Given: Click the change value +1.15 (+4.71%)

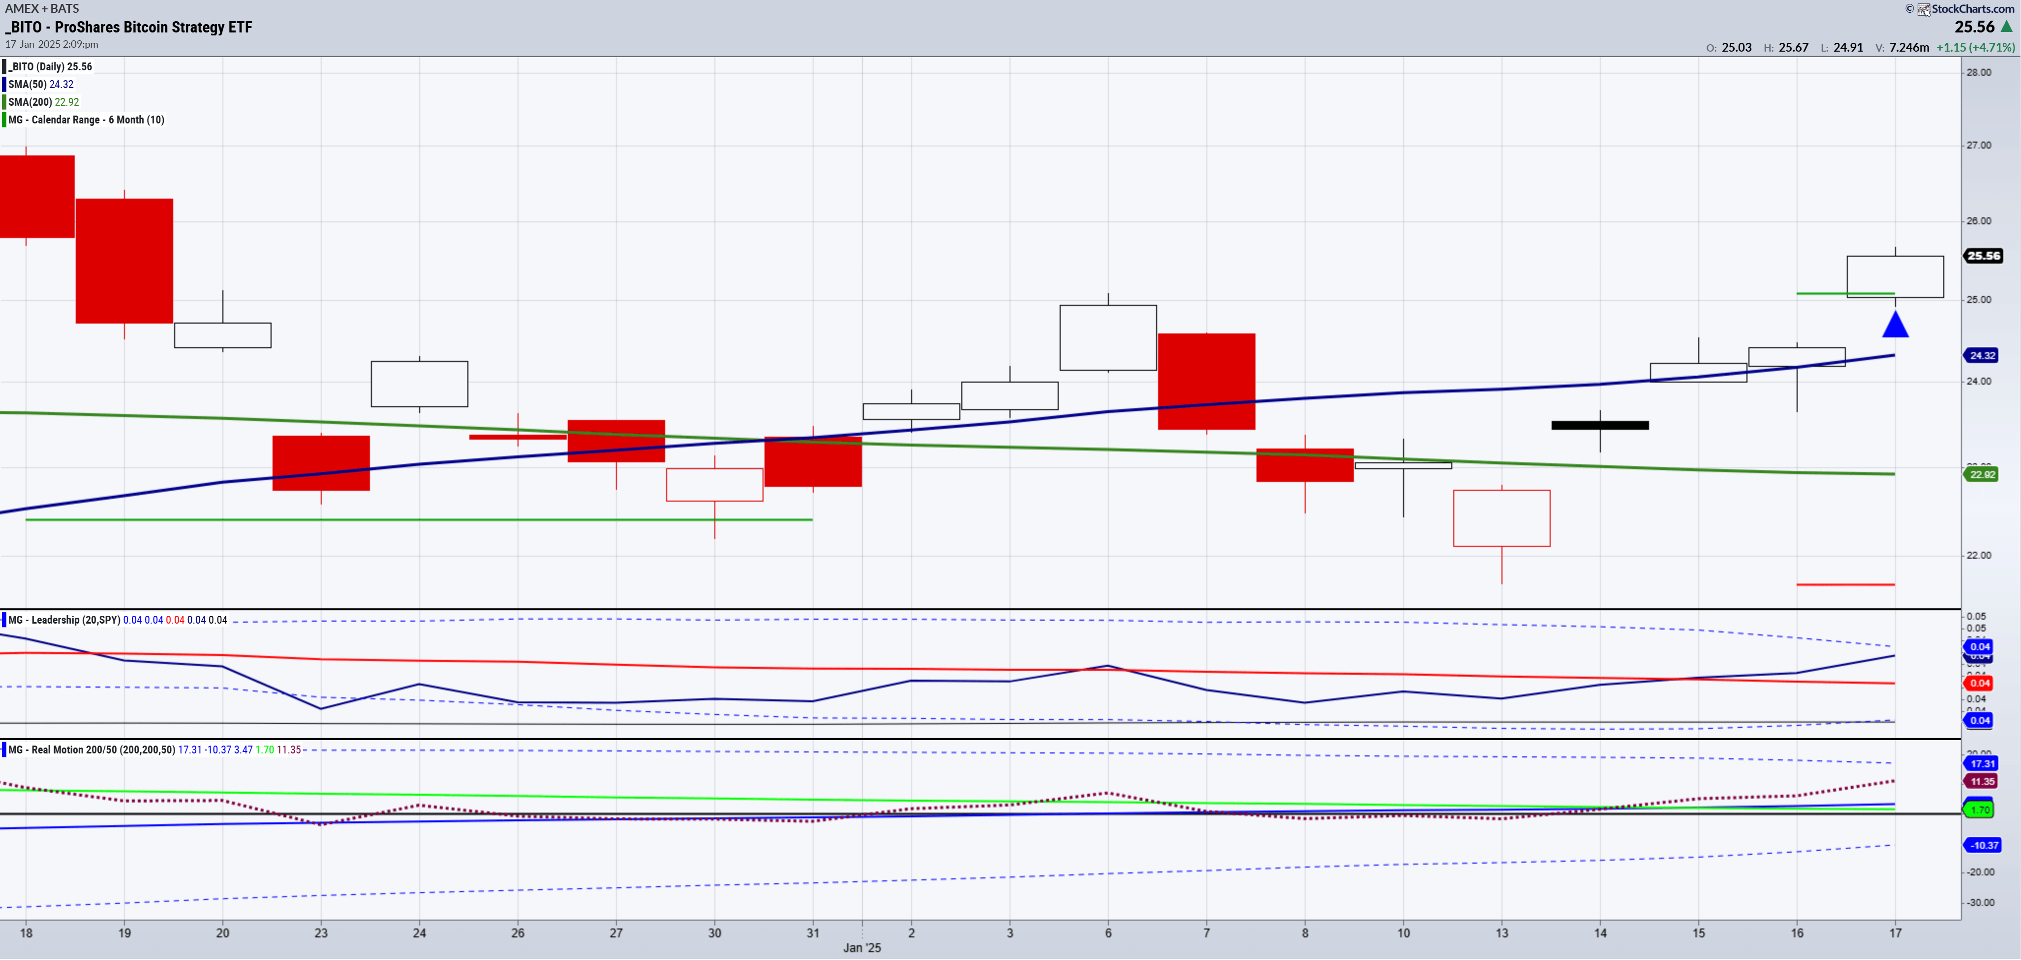Looking at the screenshot, I should pyautogui.click(x=1976, y=47).
